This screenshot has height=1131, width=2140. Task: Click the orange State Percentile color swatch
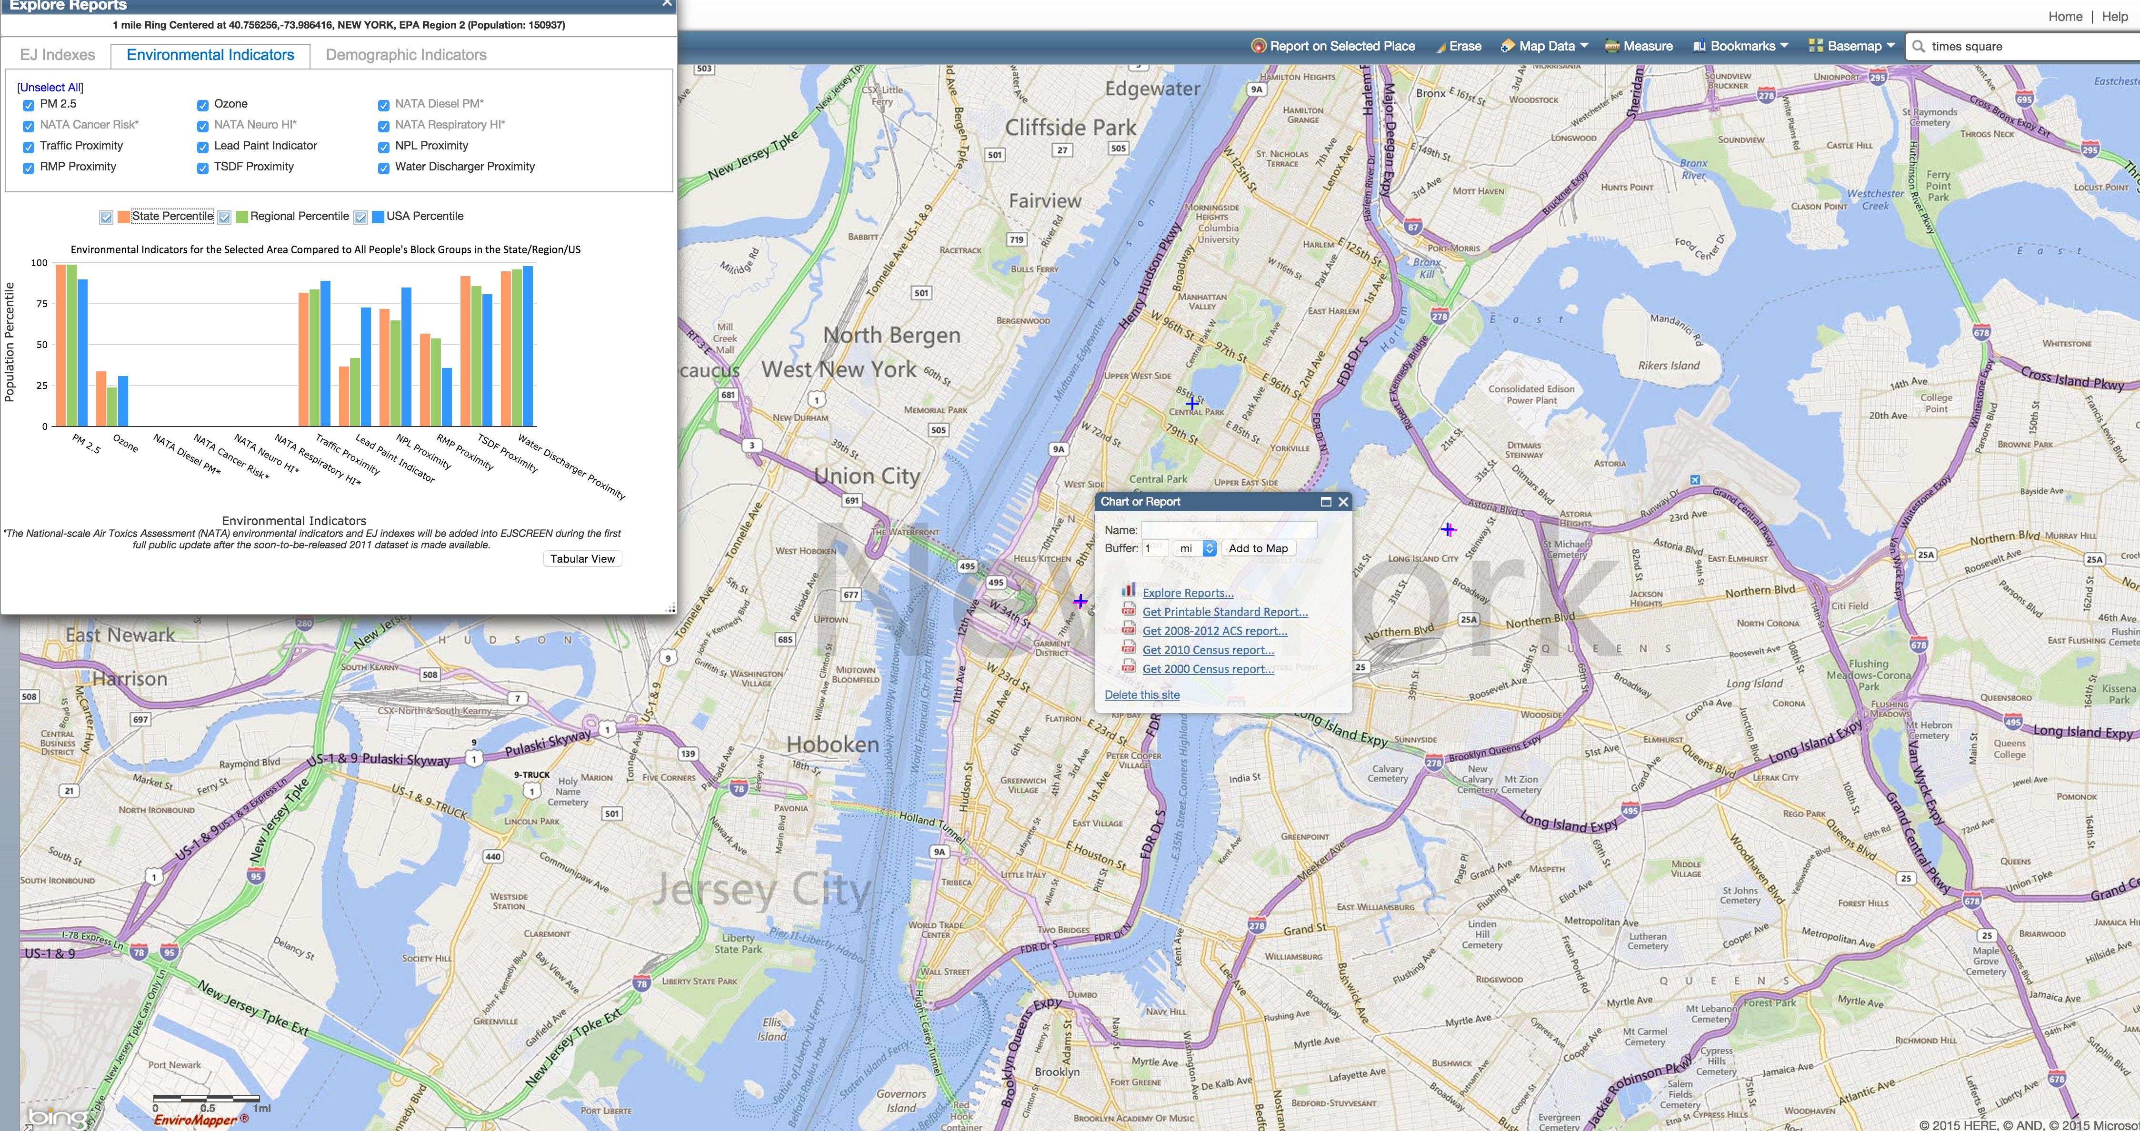click(124, 217)
